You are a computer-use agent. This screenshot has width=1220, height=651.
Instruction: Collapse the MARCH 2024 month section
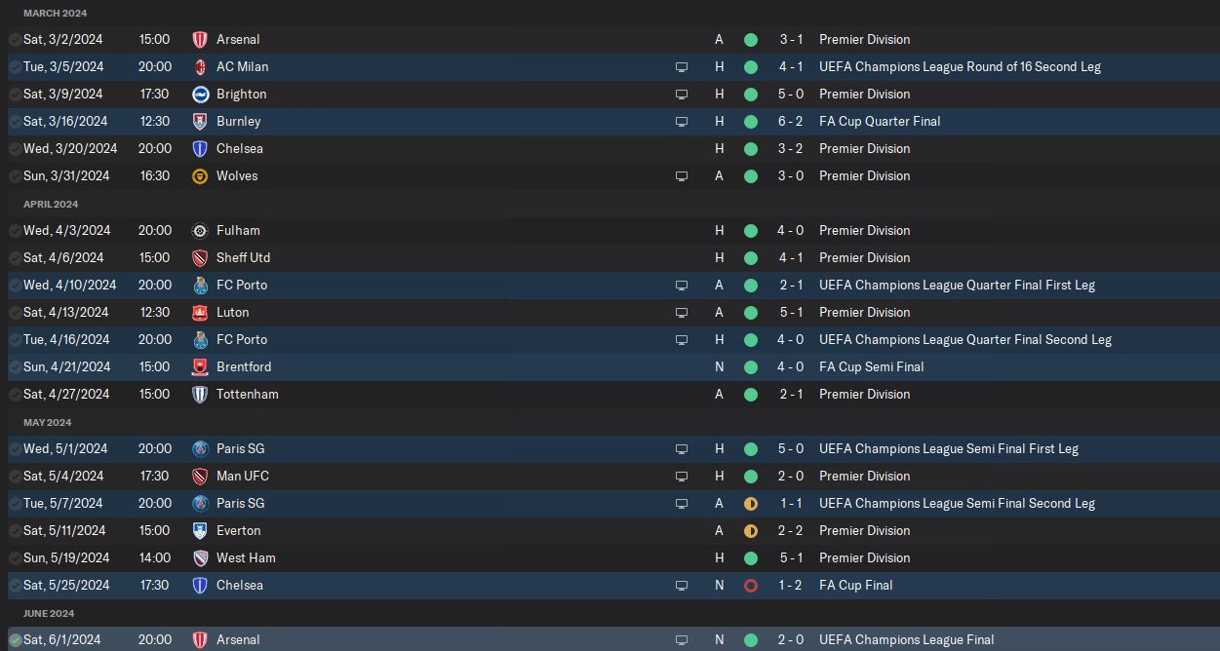click(x=55, y=14)
